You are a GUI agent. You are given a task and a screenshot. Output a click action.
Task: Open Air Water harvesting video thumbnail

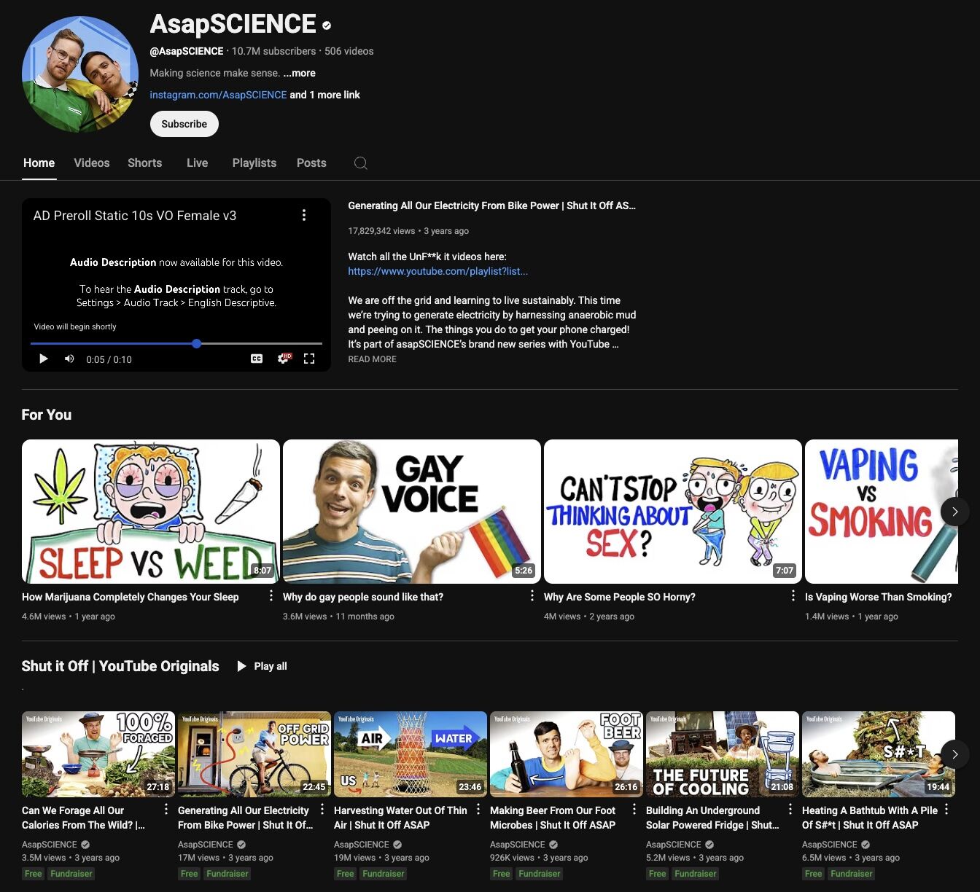click(x=411, y=754)
